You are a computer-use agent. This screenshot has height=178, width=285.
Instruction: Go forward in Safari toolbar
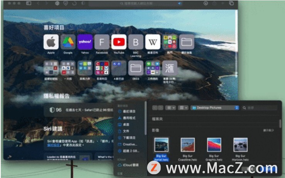[47, 3]
